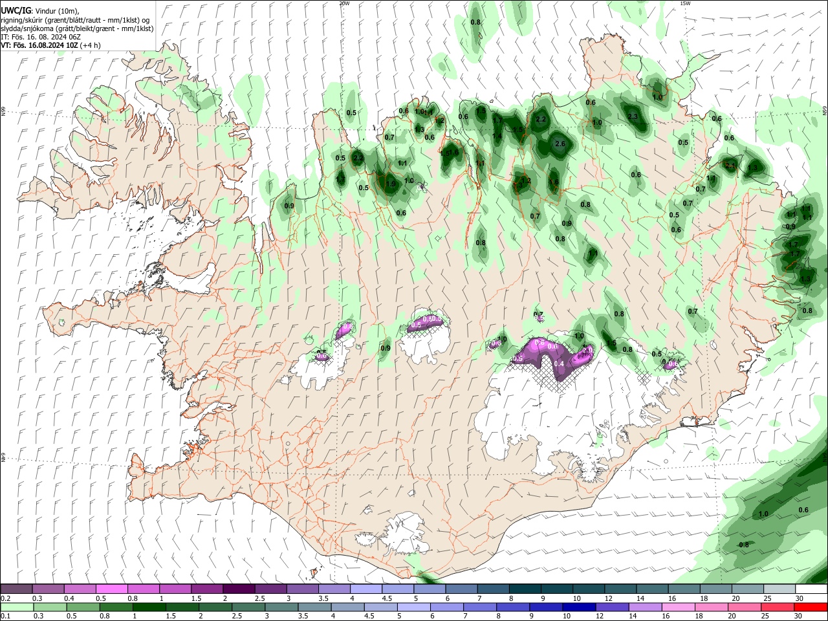
Task: Pick the snow scale swatch between 3 and 3.5
Action: pyautogui.click(x=302, y=589)
